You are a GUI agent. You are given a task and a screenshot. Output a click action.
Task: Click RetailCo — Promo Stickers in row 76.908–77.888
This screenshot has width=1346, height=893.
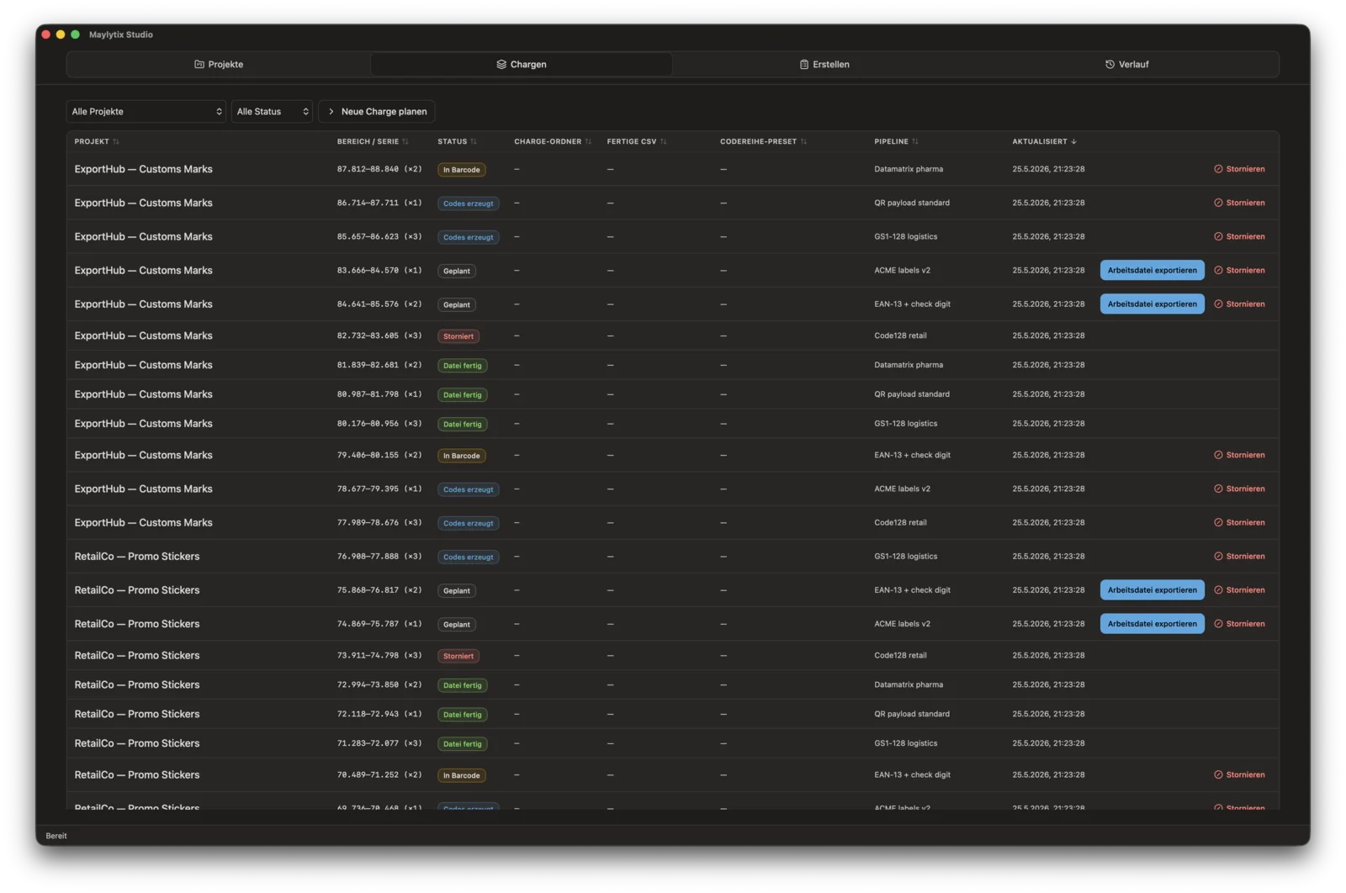point(137,556)
